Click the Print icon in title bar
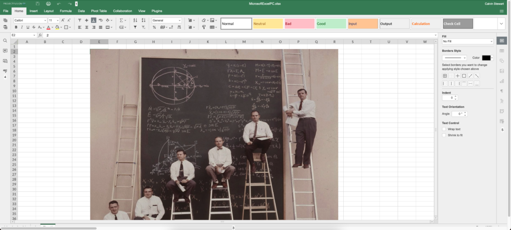 48,3
